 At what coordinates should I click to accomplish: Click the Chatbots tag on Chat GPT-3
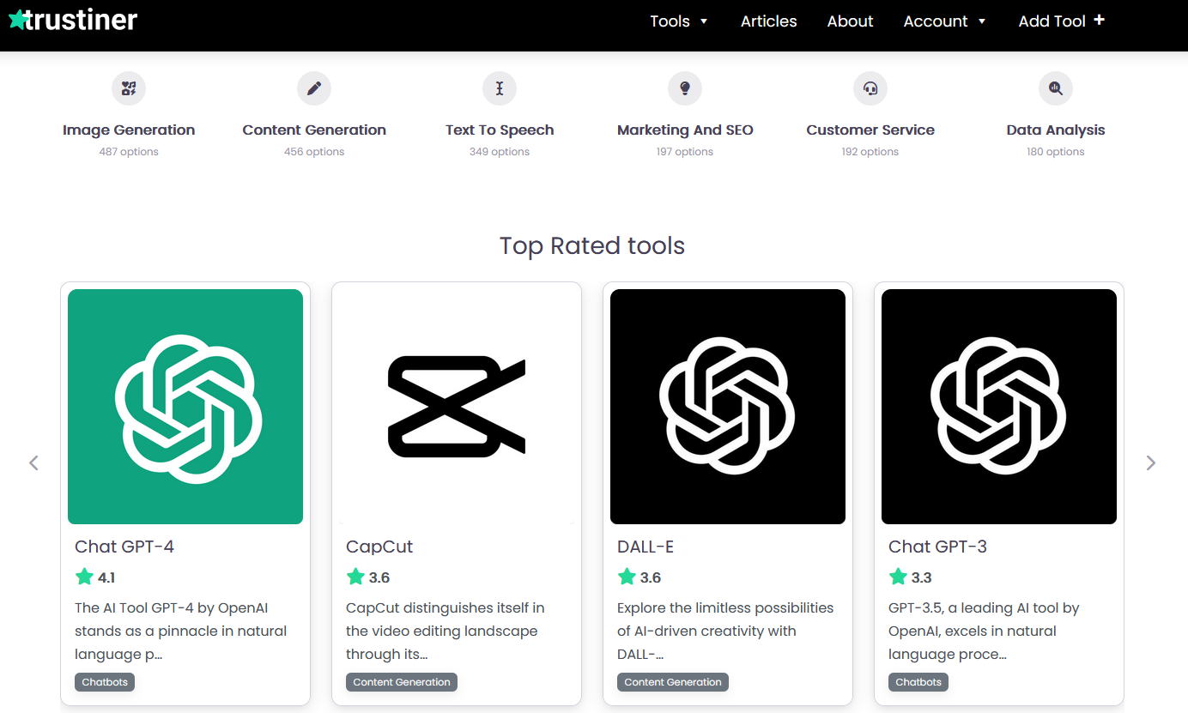(x=918, y=682)
